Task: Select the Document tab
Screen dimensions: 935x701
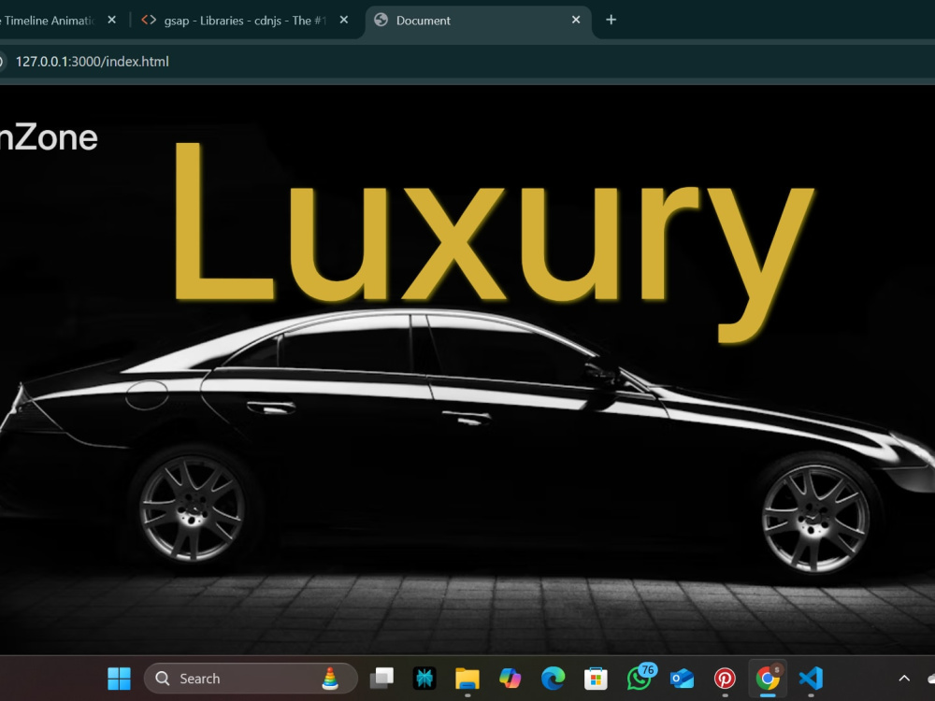Action: (477, 21)
